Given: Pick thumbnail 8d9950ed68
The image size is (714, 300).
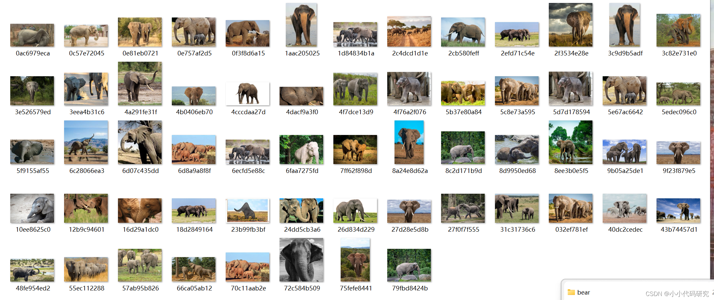Looking at the screenshot, I should 517,150.
